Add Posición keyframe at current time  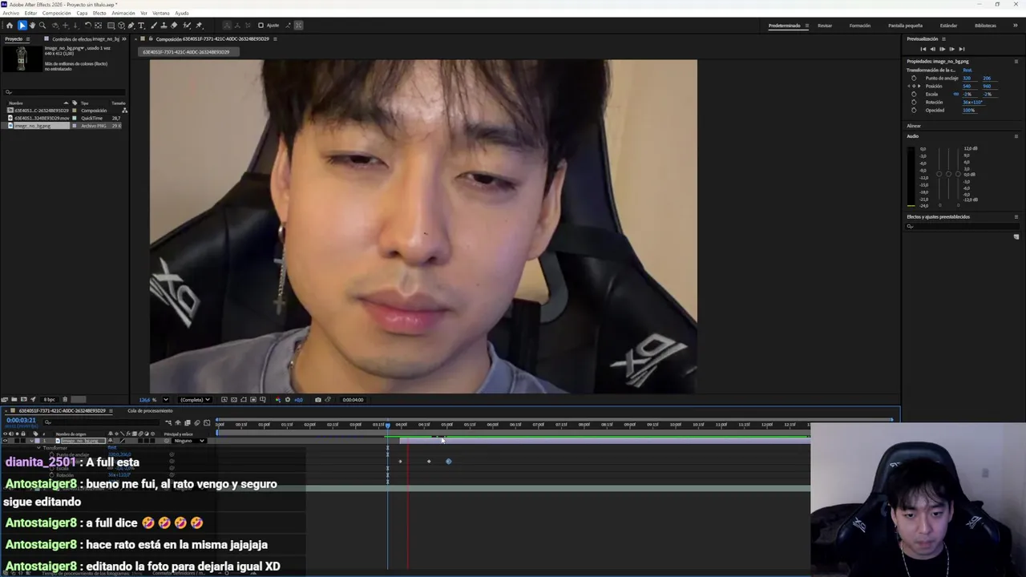[914, 87]
